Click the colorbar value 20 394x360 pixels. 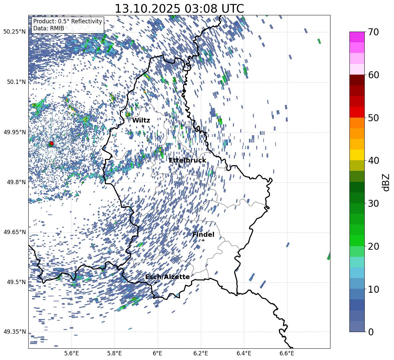click(374, 246)
